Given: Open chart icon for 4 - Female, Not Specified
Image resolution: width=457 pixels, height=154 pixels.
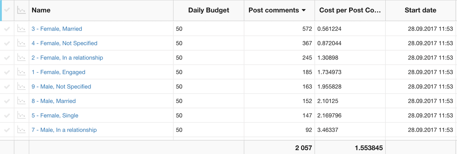Looking at the screenshot, I should [x=21, y=43].
